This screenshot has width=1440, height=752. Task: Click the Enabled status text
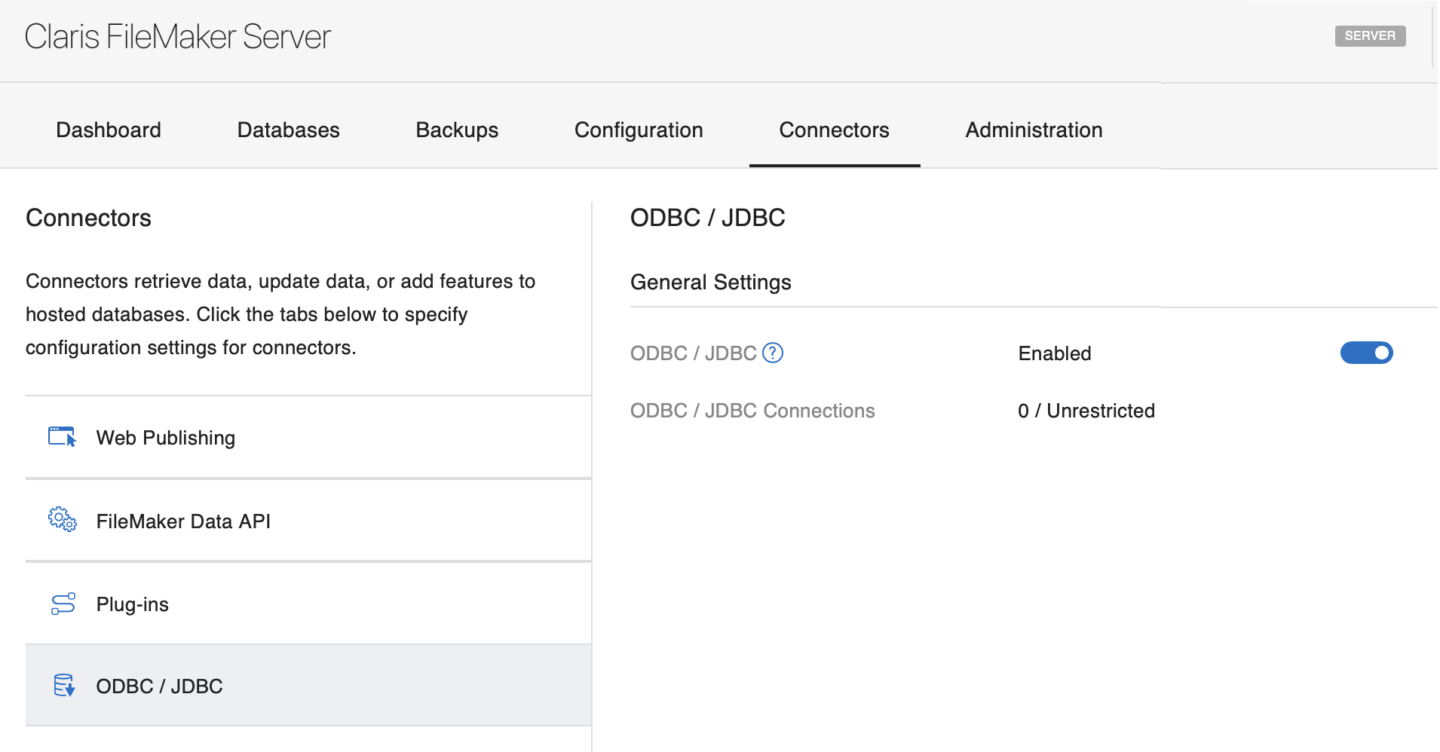coord(1054,353)
